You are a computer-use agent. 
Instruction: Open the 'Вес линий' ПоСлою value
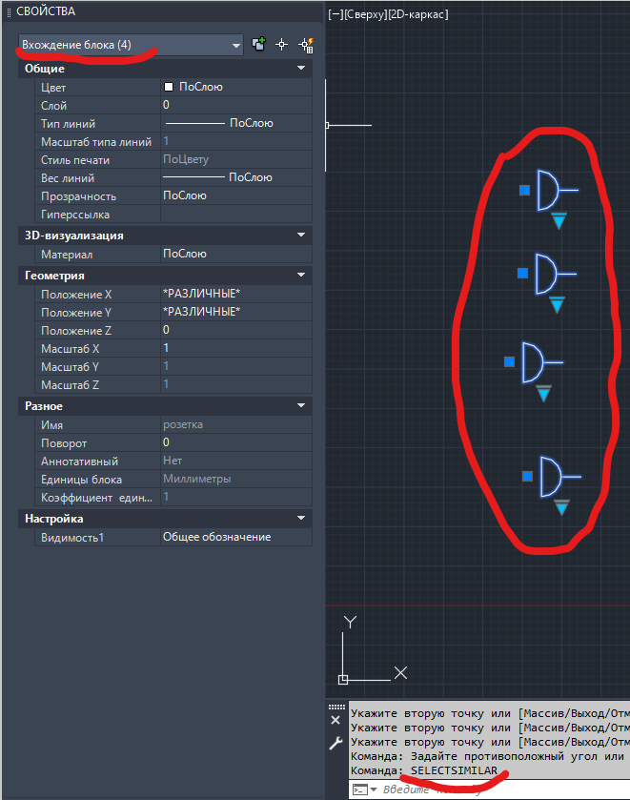click(x=236, y=177)
